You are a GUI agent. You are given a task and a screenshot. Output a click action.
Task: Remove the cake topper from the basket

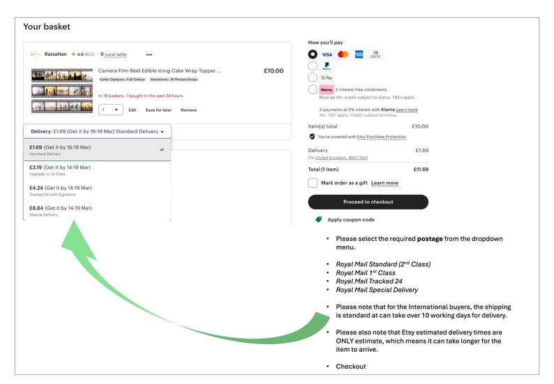(188, 110)
